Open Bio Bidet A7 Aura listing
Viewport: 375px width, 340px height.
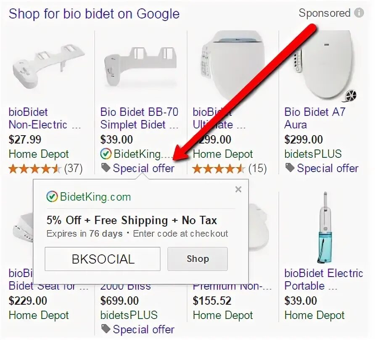pyautogui.click(x=315, y=118)
